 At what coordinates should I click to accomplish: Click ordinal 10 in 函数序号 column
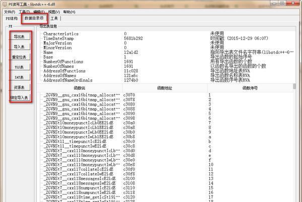tap(211, 165)
